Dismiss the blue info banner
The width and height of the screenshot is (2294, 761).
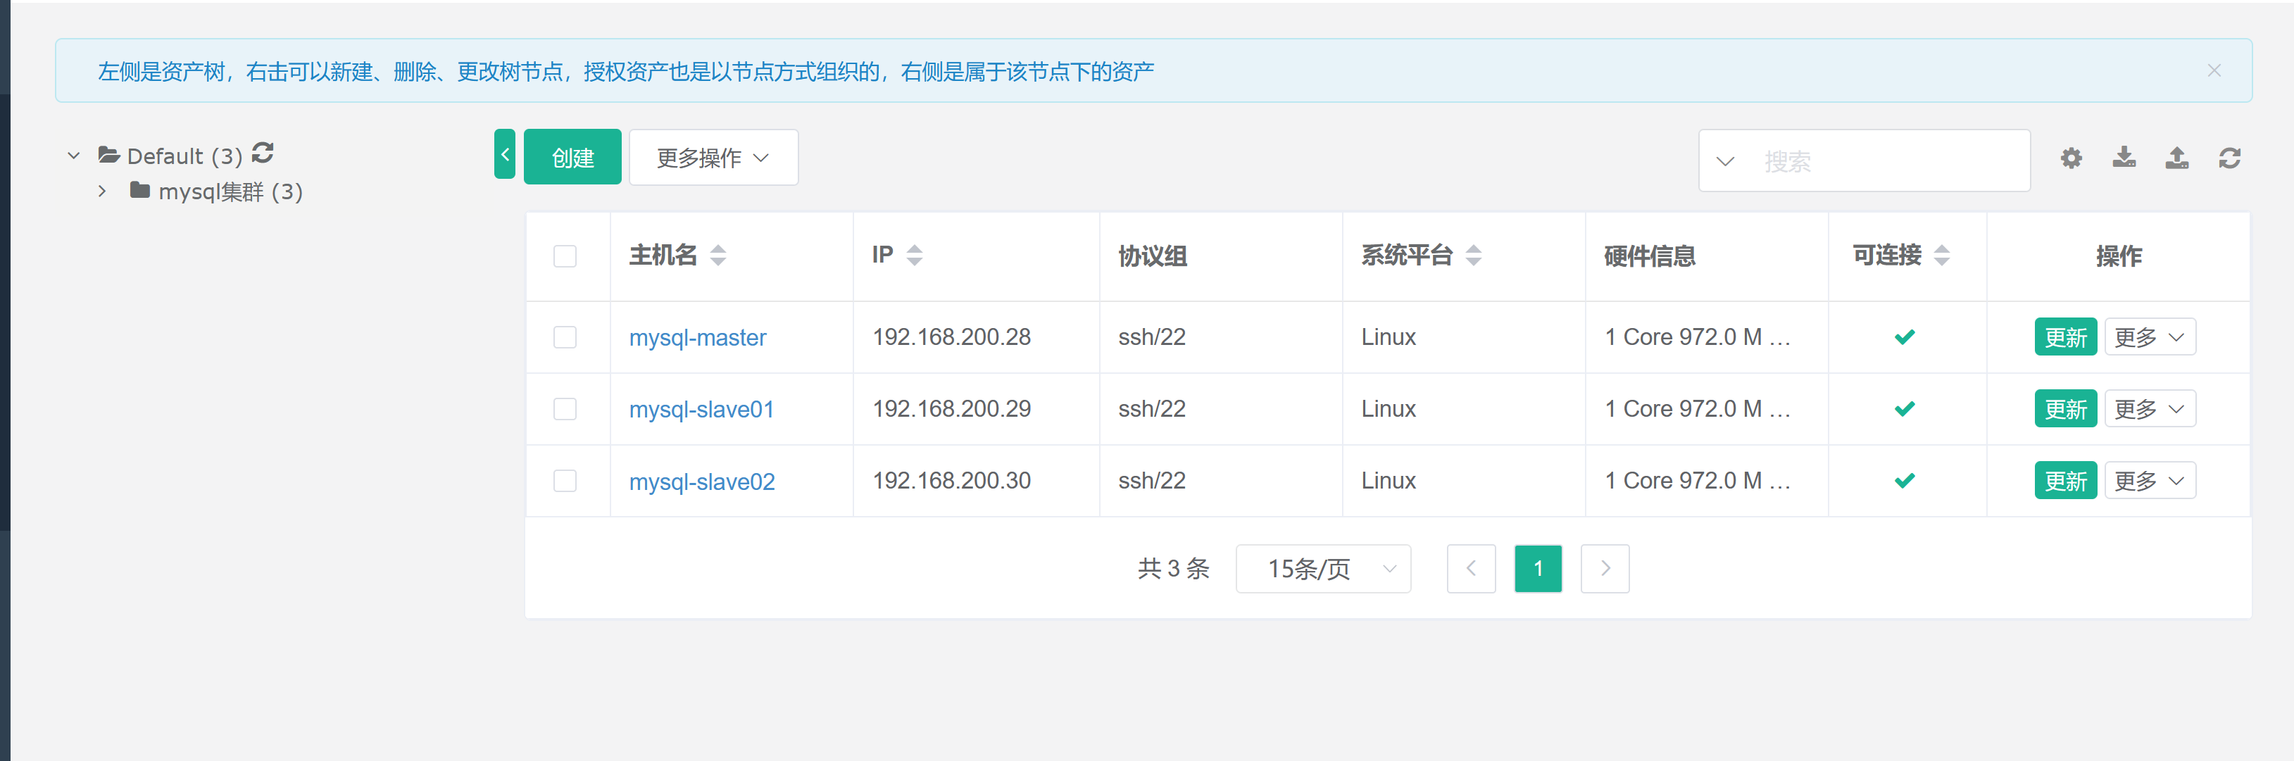pos(2214,70)
